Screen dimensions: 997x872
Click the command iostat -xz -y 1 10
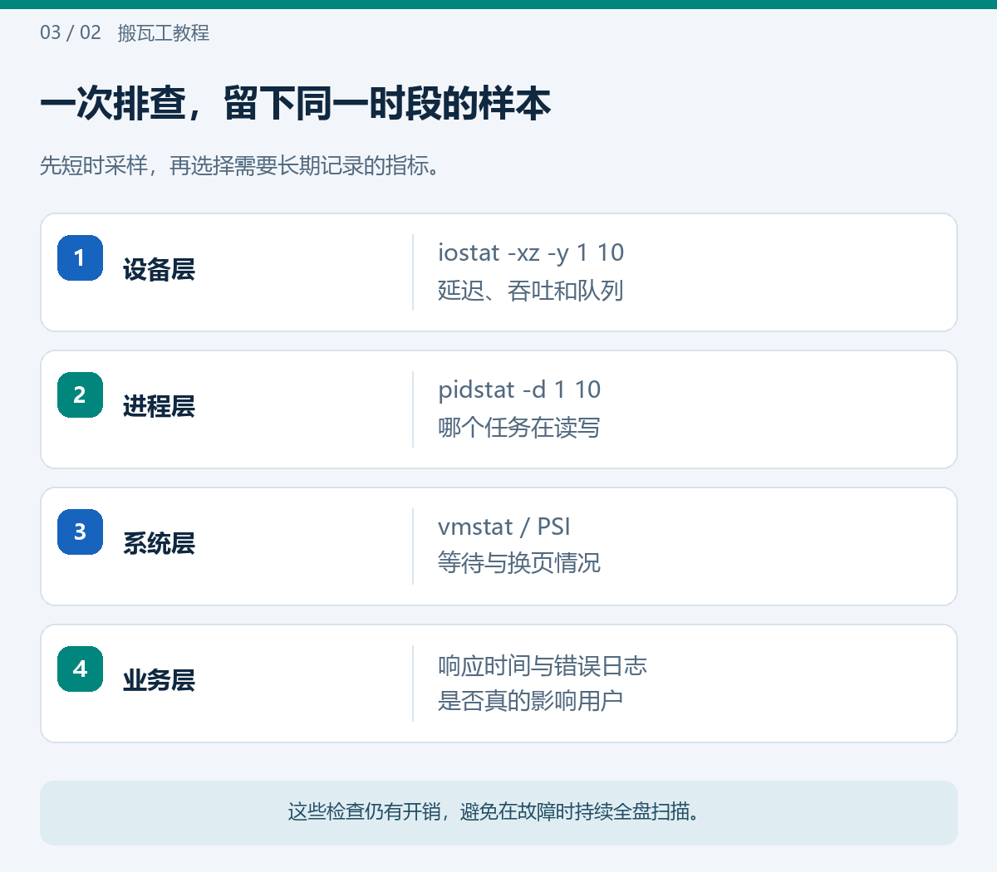click(x=531, y=253)
